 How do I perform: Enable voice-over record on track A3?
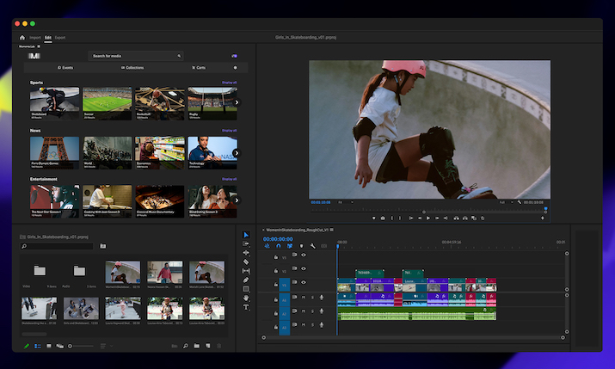[x=321, y=324]
